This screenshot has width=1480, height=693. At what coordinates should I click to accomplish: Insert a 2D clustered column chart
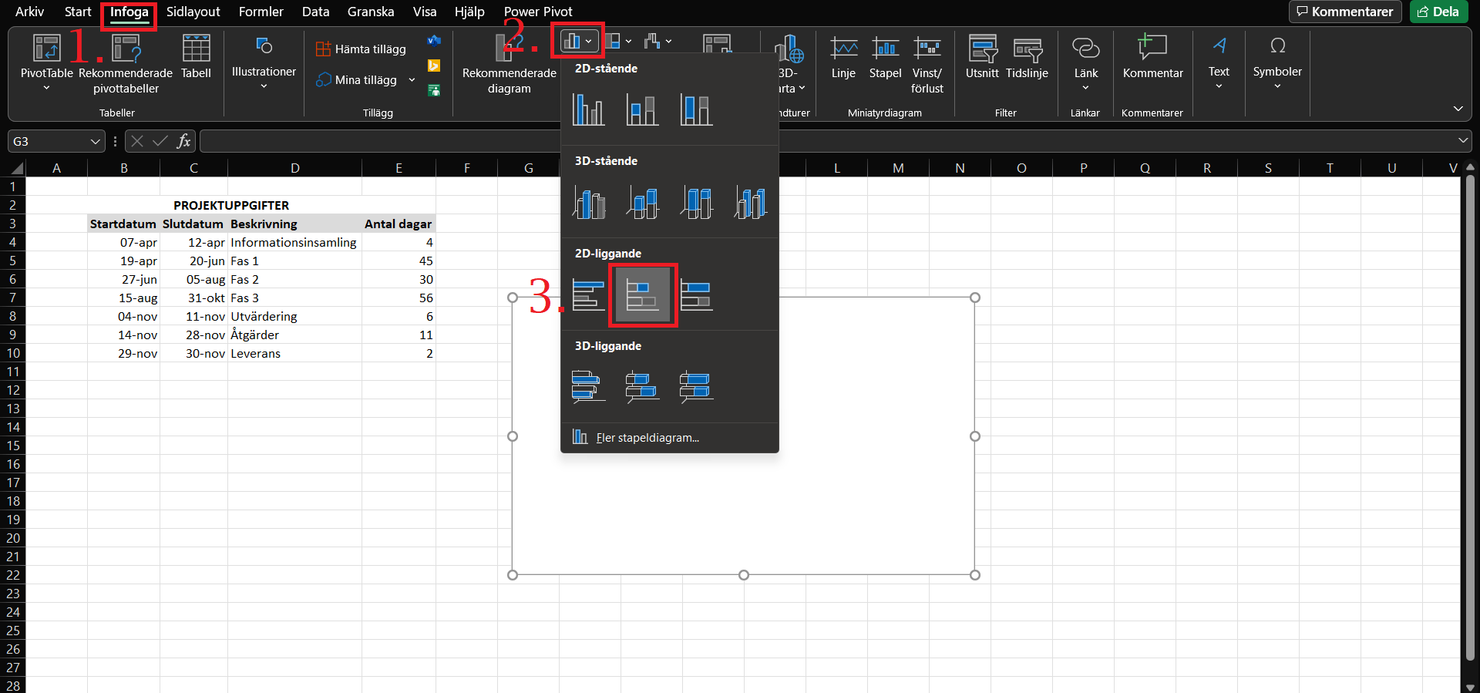(x=588, y=109)
